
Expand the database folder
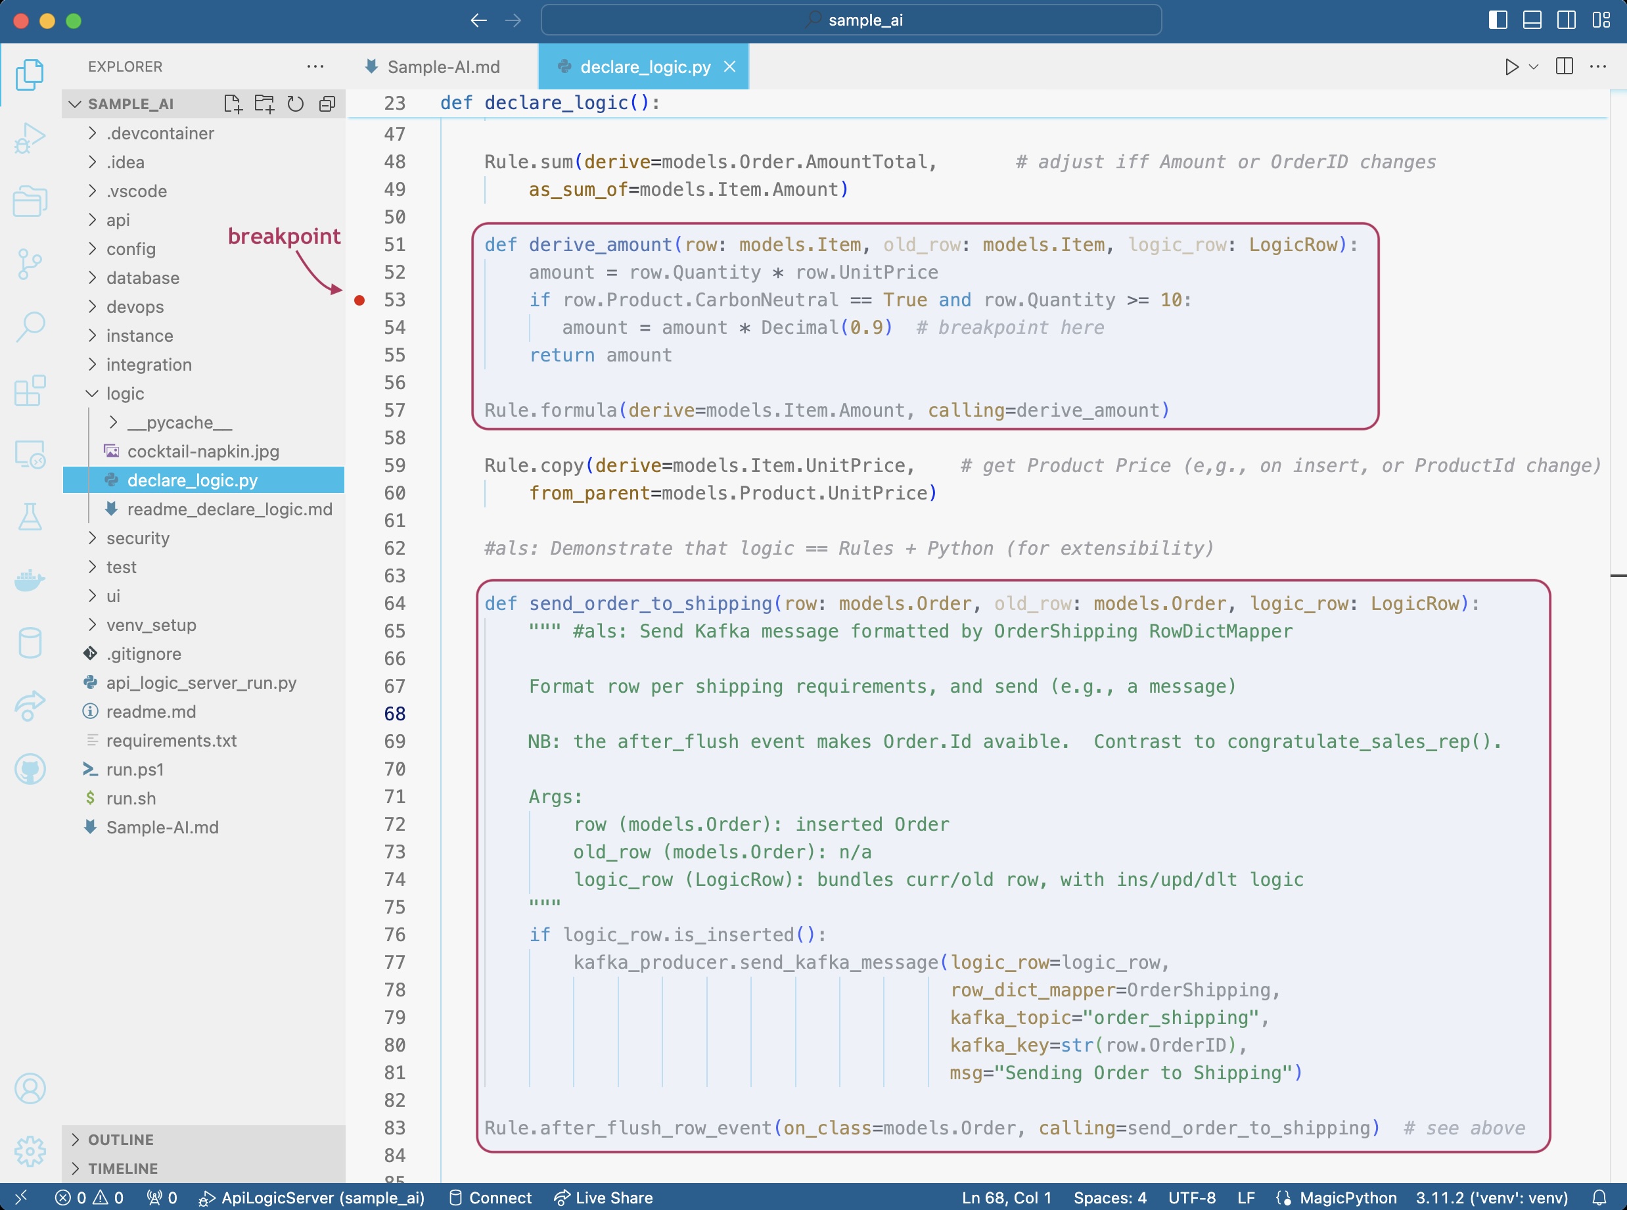coord(143,278)
